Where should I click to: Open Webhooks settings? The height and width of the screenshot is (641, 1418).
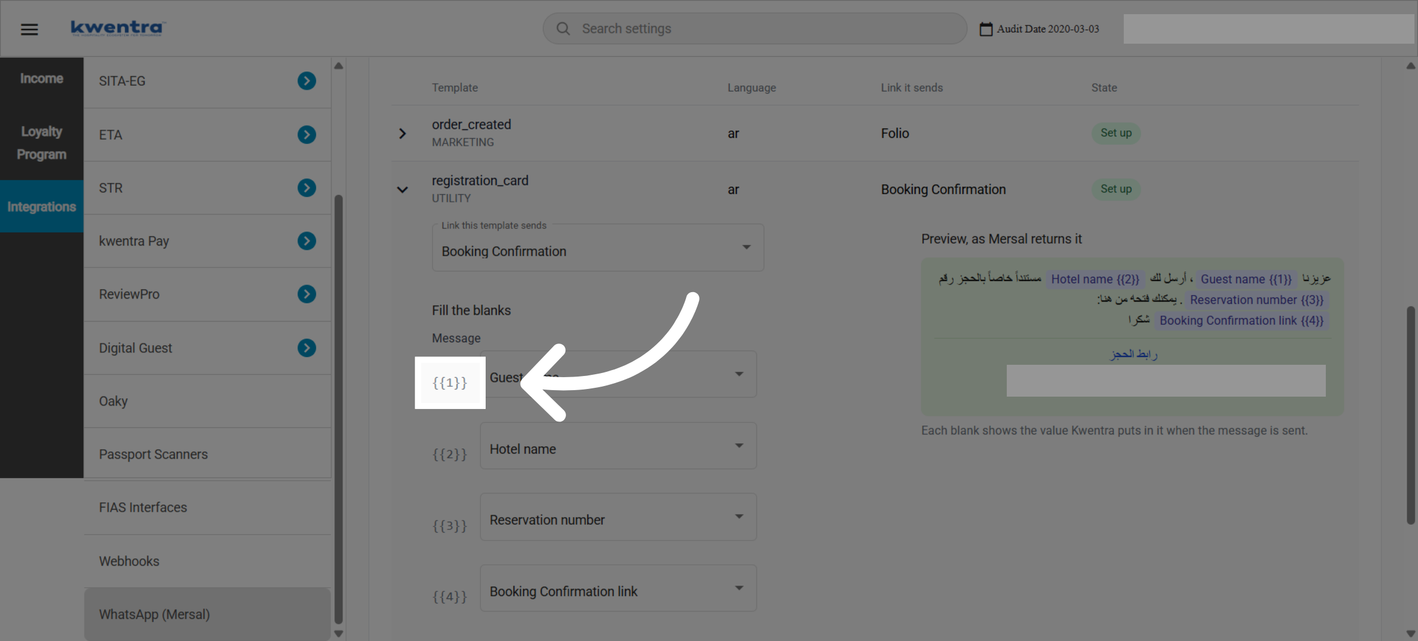[207, 561]
